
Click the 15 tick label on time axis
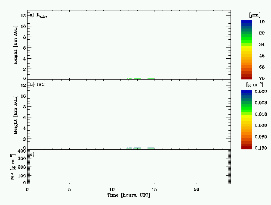pyautogui.click(x=154, y=189)
